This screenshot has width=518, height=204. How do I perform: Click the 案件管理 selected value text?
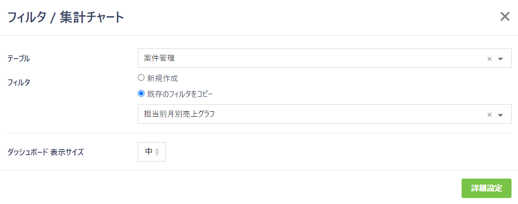pos(160,59)
